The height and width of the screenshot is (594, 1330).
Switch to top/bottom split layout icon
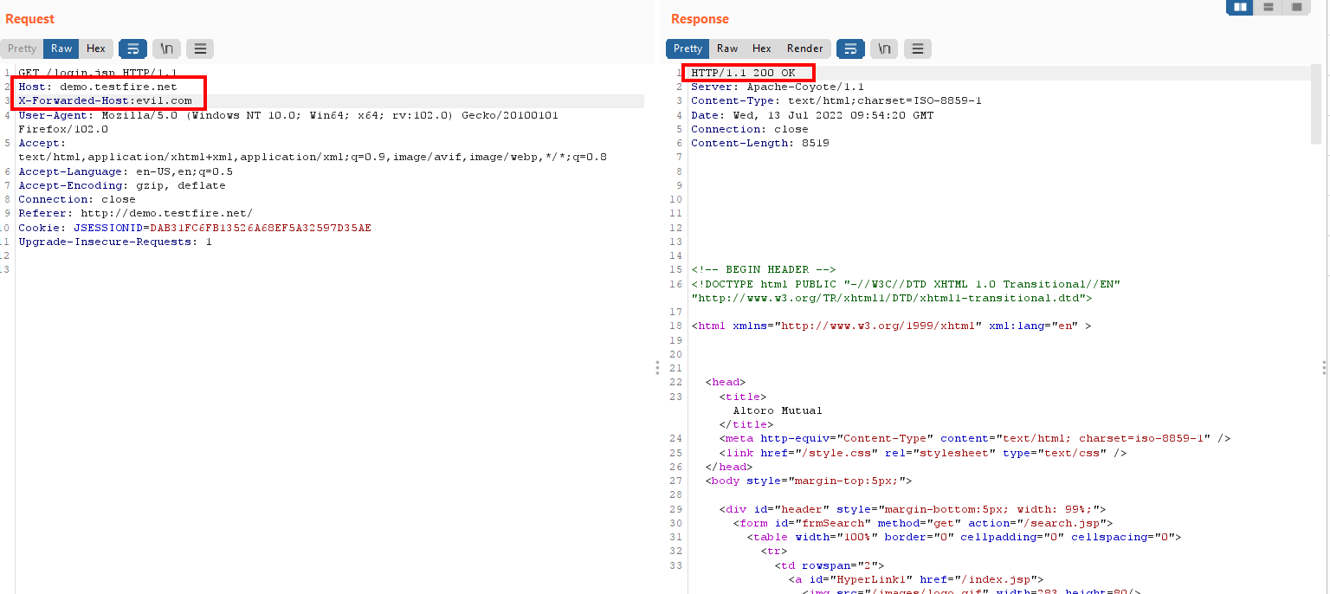coord(1269,7)
